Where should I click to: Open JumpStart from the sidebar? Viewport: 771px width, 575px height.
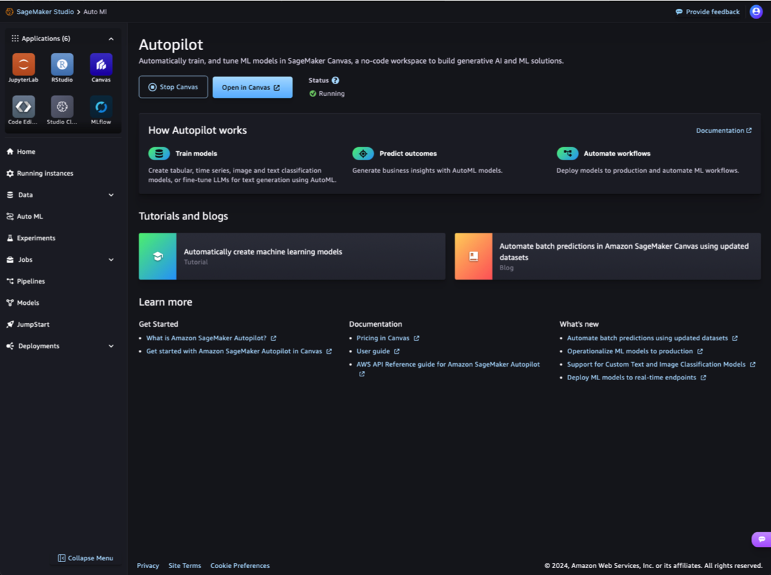click(x=33, y=325)
